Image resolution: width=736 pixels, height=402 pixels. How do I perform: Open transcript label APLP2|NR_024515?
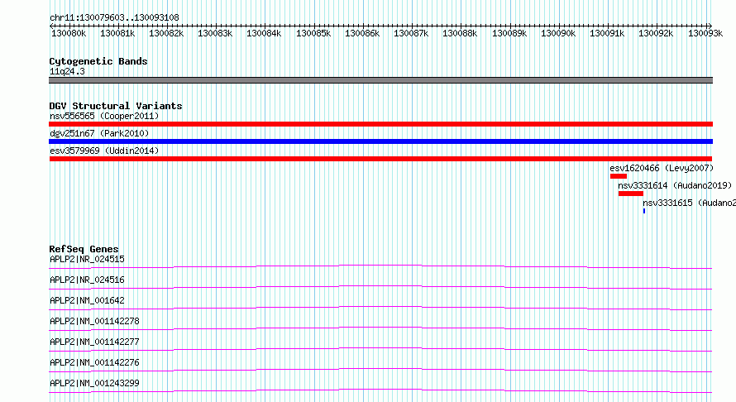87,259
